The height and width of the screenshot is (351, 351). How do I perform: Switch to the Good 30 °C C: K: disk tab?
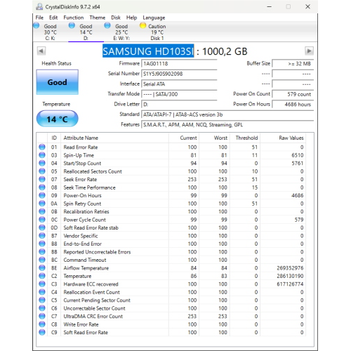[50, 32]
